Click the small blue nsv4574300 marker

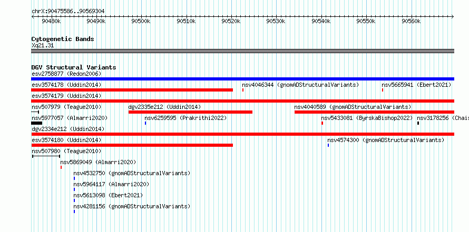pyautogui.click(x=328, y=145)
